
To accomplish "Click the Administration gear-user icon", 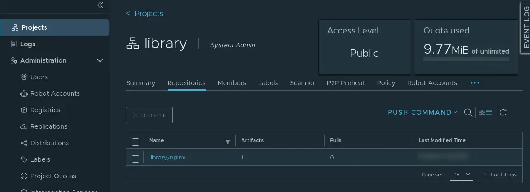I will [x=13, y=60].
